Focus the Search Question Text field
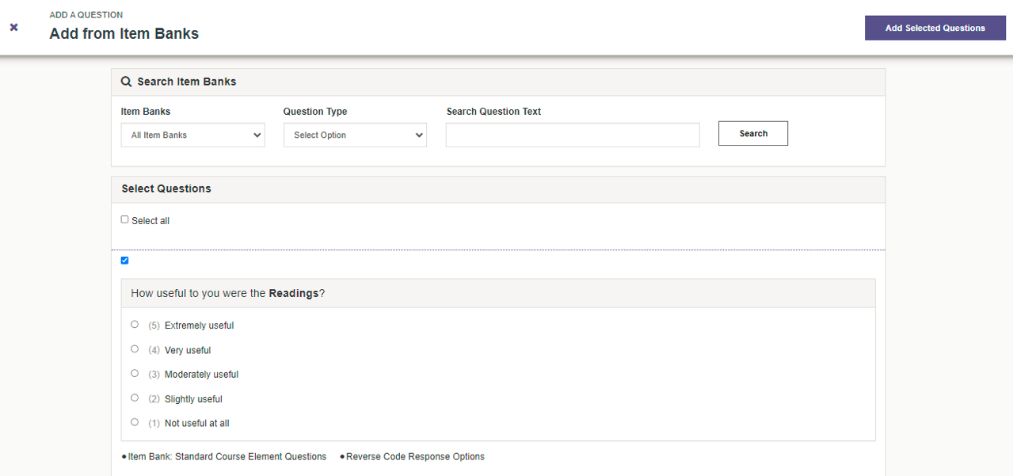The width and height of the screenshot is (1013, 476). coord(573,135)
